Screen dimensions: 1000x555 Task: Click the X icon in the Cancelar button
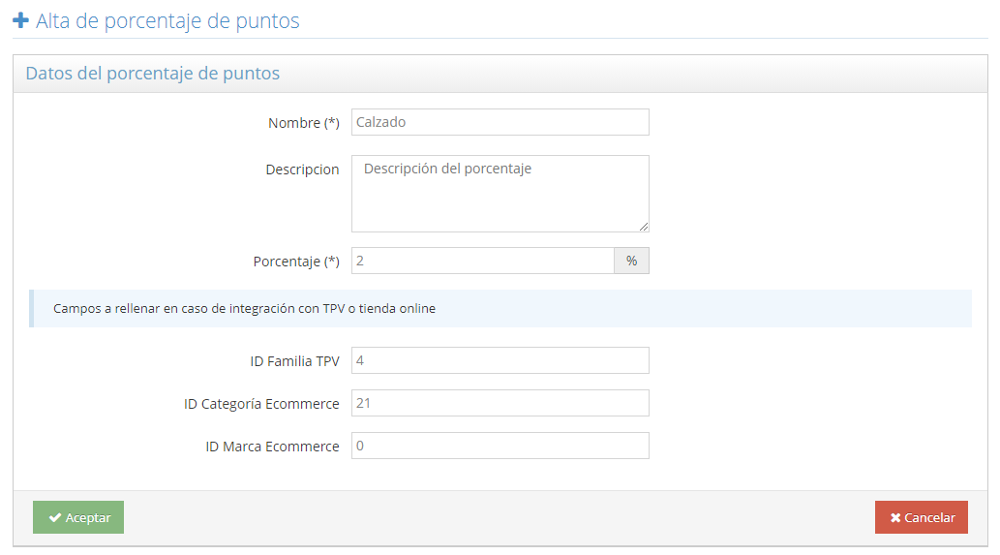(x=895, y=518)
